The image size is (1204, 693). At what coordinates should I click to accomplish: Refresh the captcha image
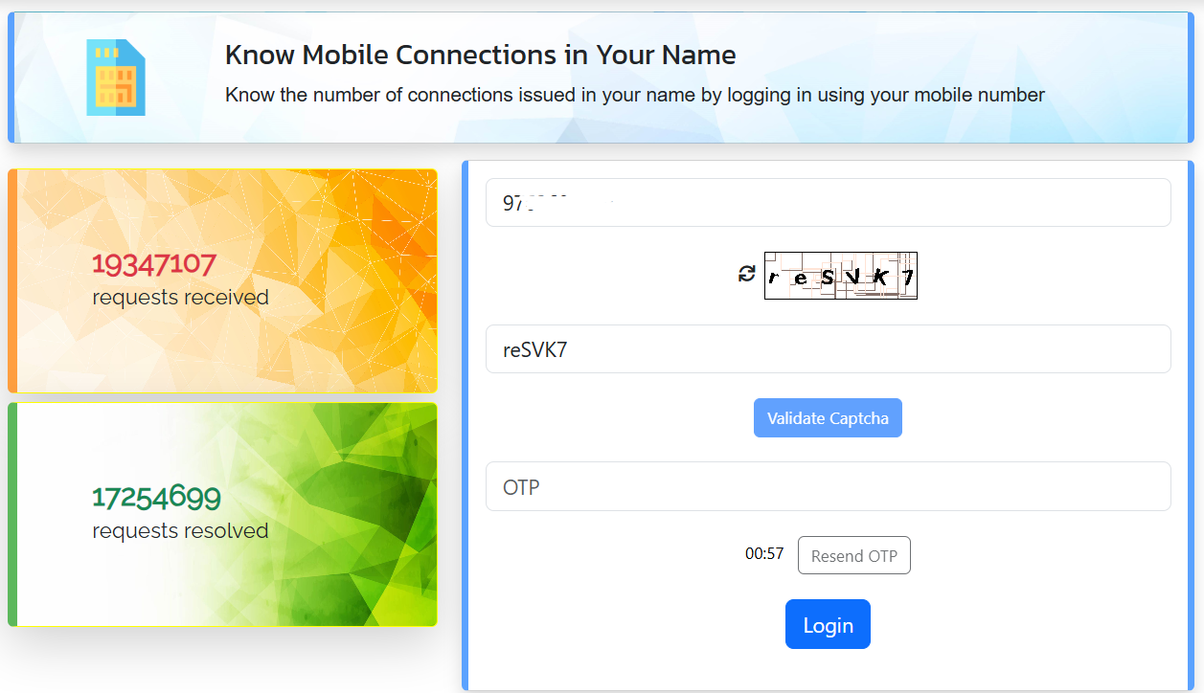[747, 275]
